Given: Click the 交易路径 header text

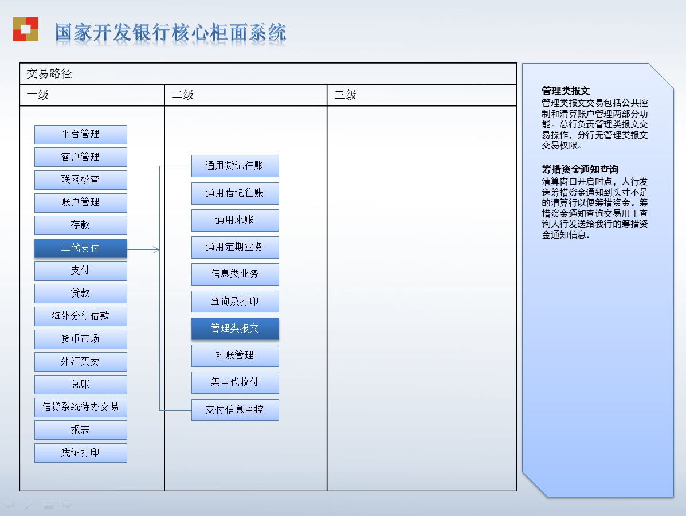Looking at the screenshot, I should (x=49, y=73).
